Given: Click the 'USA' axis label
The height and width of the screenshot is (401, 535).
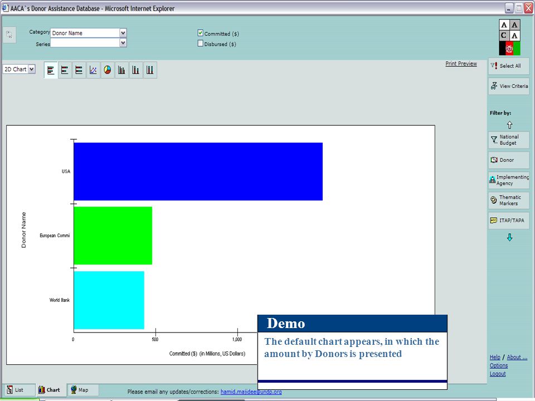Looking at the screenshot, I should (66, 172).
